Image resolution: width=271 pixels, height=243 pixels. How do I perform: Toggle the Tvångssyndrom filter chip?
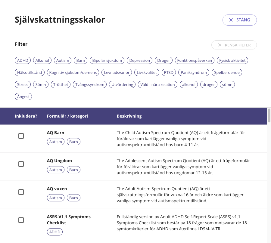89,84
